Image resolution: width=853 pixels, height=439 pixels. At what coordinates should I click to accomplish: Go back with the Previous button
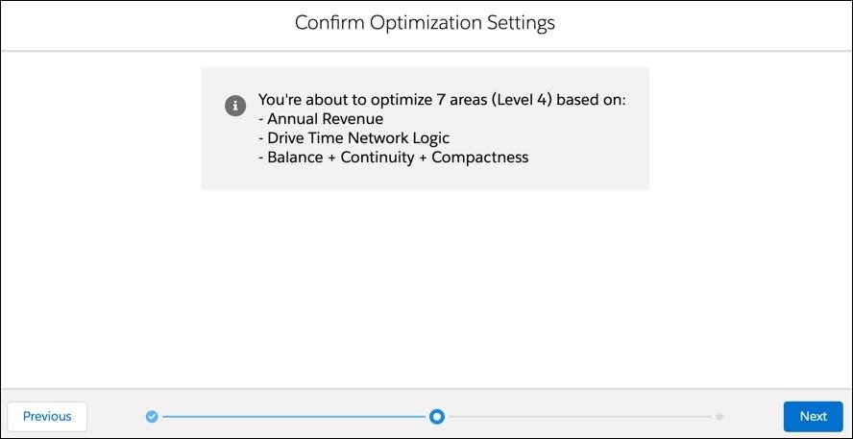[47, 416]
